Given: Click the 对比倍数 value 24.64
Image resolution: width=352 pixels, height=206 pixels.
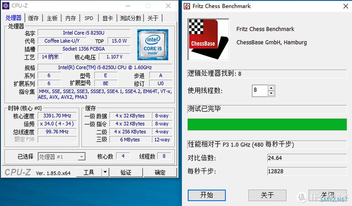Looking at the screenshot, I should click(x=307, y=158).
